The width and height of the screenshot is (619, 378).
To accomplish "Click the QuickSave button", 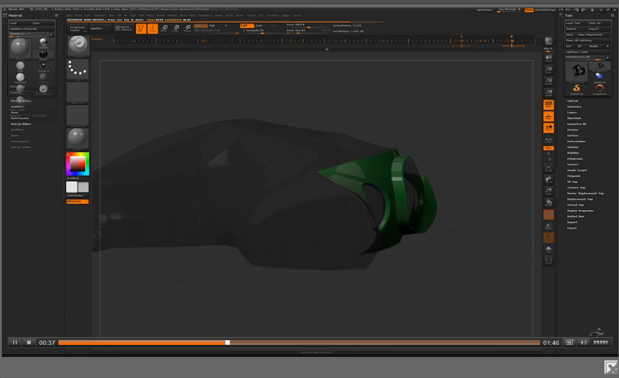I will [484, 10].
